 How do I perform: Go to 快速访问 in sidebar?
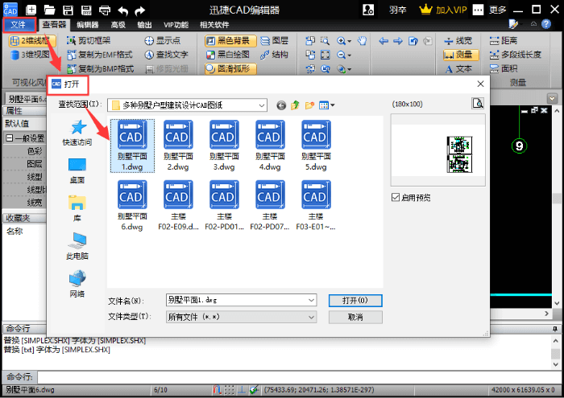pyautogui.click(x=77, y=133)
